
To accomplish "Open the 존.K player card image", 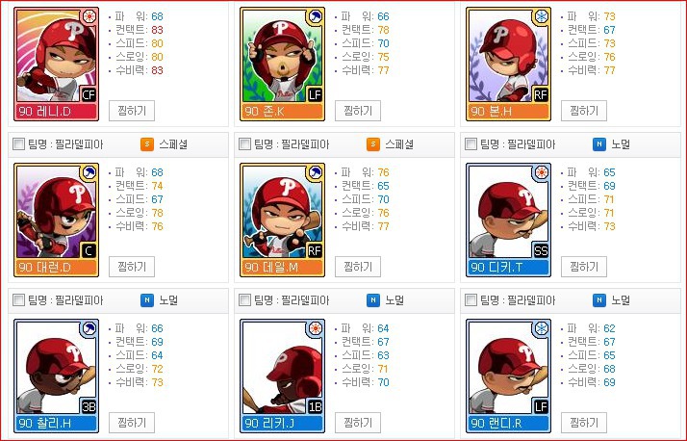I will (282, 64).
